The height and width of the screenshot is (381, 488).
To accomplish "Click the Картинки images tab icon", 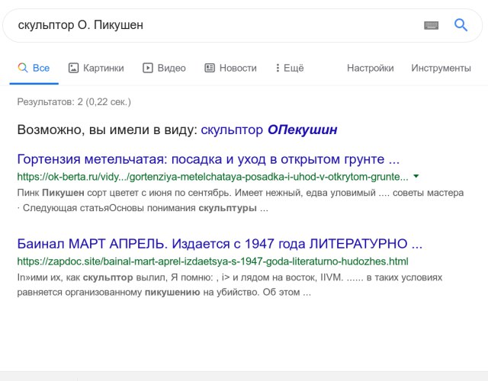I will pyautogui.click(x=74, y=68).
